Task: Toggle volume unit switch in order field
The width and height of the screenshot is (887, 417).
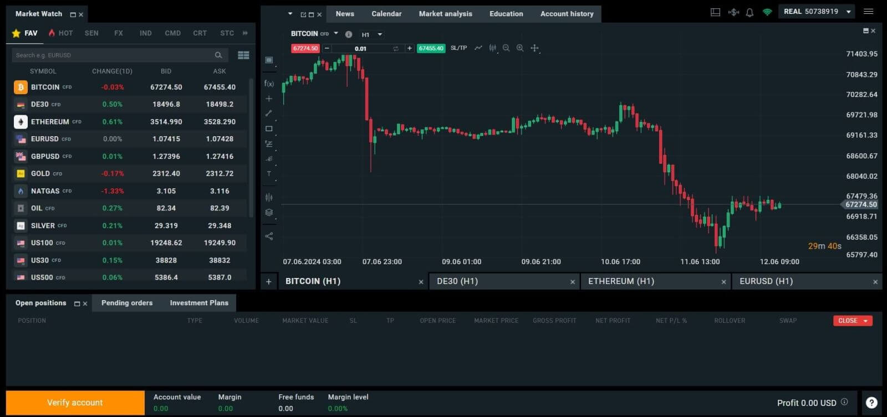Action: point(396,49)
